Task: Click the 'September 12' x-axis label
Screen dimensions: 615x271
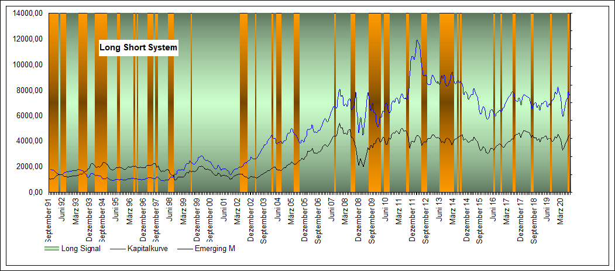Action: [x=425, y=219]
